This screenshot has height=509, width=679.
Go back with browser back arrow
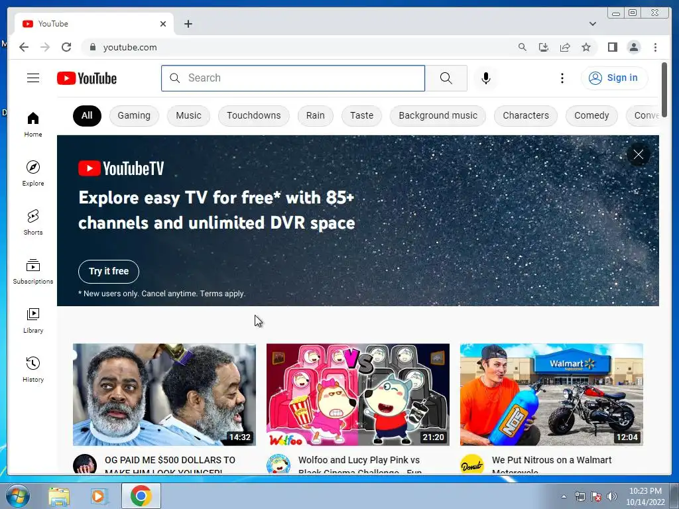pyautogui.click(x=24, y=47)
